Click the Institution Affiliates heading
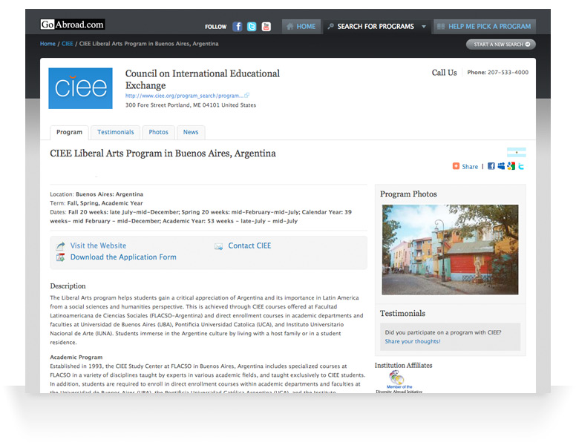 coord(403,366)
